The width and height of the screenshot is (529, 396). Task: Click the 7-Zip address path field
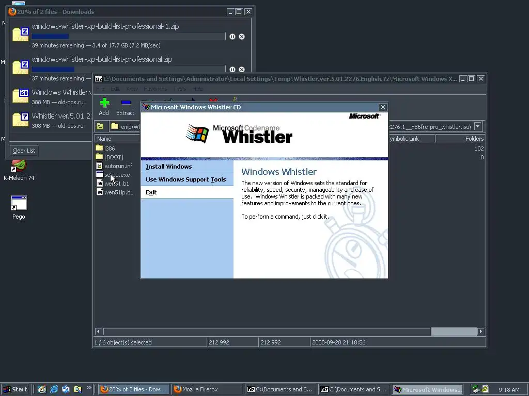pos(292,127)
